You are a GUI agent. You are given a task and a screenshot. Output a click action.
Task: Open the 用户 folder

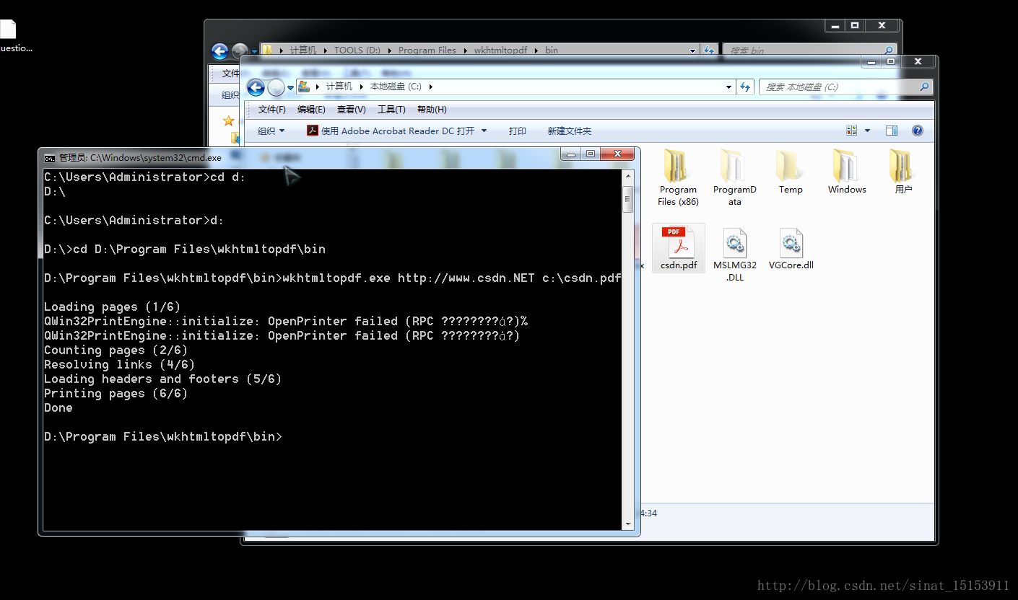[x=903, y=172]
